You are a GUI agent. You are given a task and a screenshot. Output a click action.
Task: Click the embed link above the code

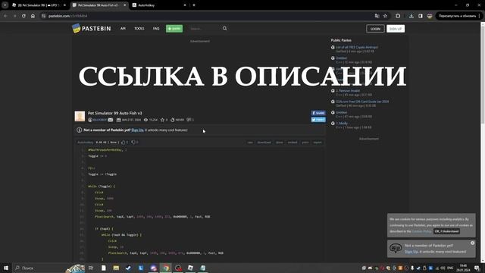click(x=293, y=143)
